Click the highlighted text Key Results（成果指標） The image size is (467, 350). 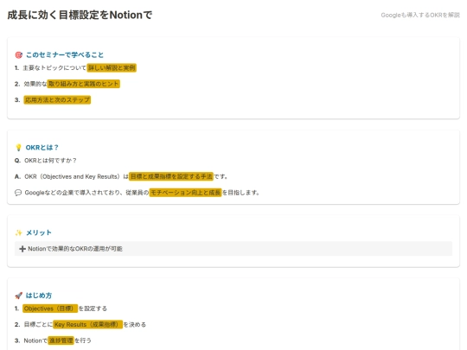click(x=88, y=324)
